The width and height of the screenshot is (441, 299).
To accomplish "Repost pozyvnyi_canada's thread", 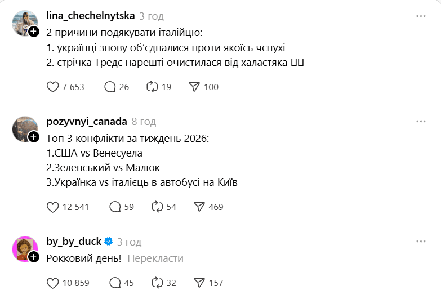I will tap(157, 207).
